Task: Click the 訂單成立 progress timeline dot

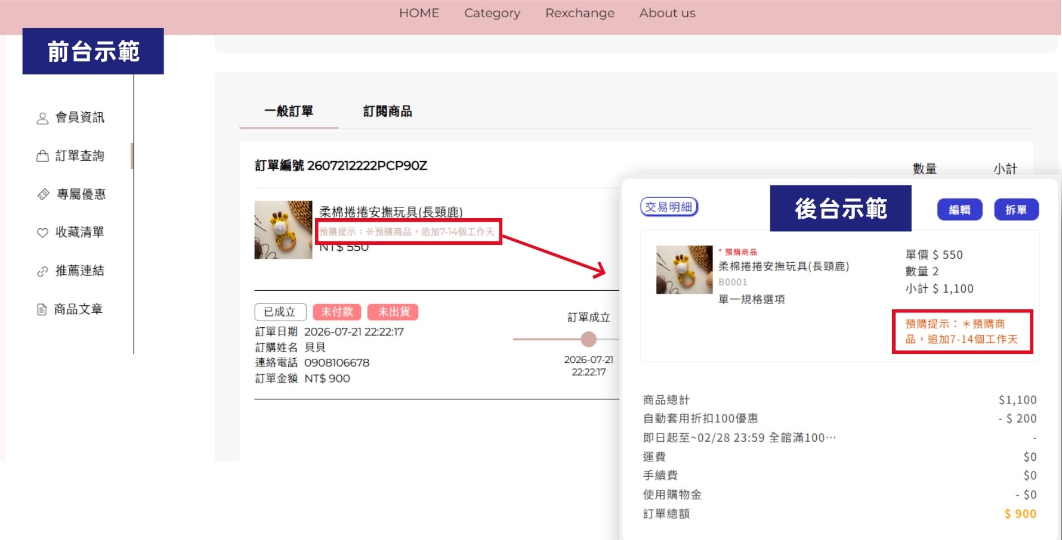Action: coord(588,339)
